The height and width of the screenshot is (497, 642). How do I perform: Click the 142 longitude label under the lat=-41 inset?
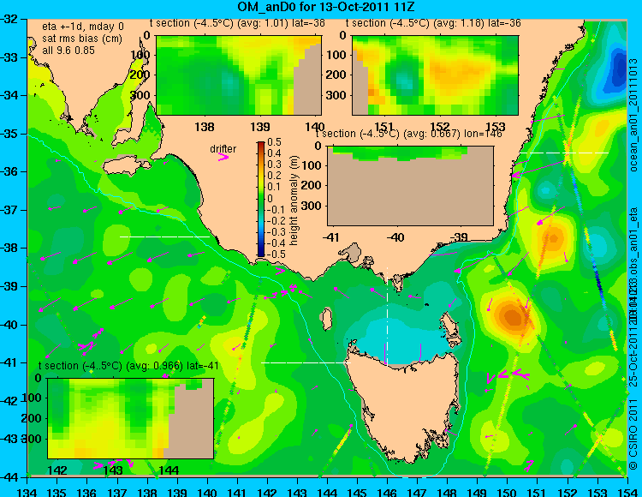point(57,470)
